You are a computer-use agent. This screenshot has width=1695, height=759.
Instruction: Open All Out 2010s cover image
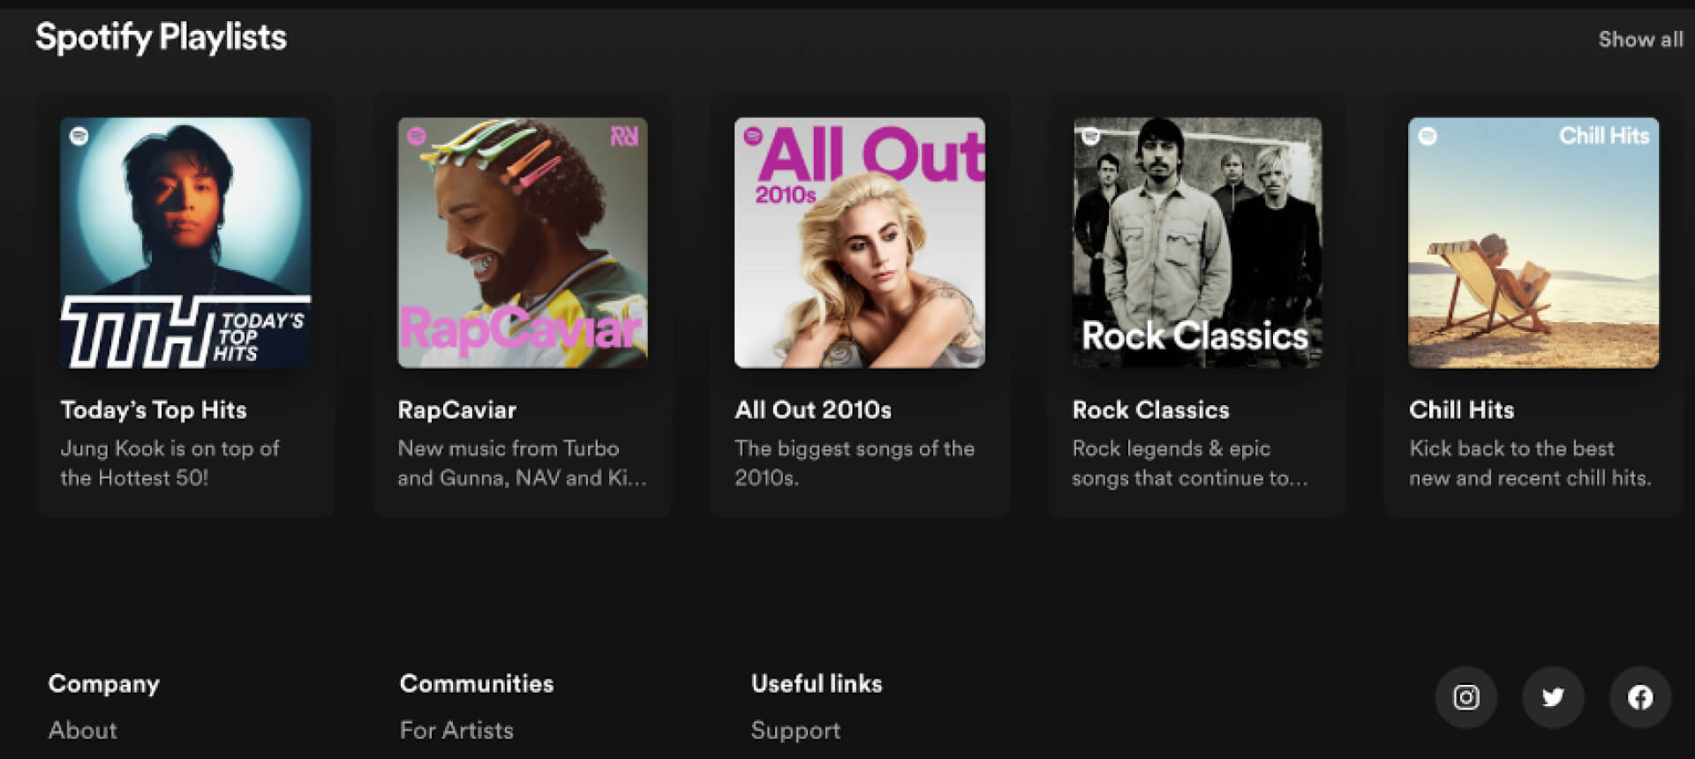(x=860, y=243)
